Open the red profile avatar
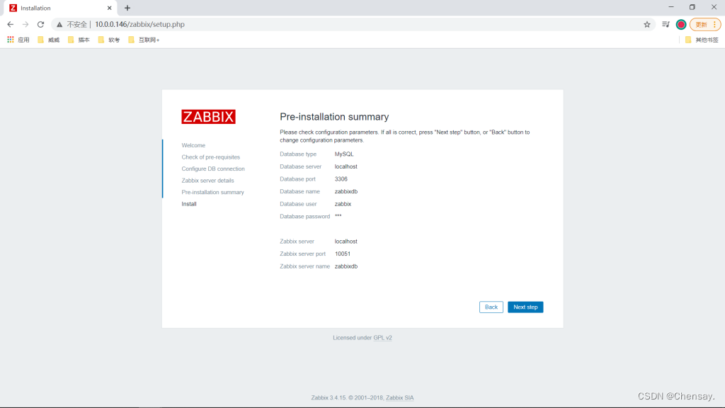This screenshot has width=725, height=408. click(681, 25)
